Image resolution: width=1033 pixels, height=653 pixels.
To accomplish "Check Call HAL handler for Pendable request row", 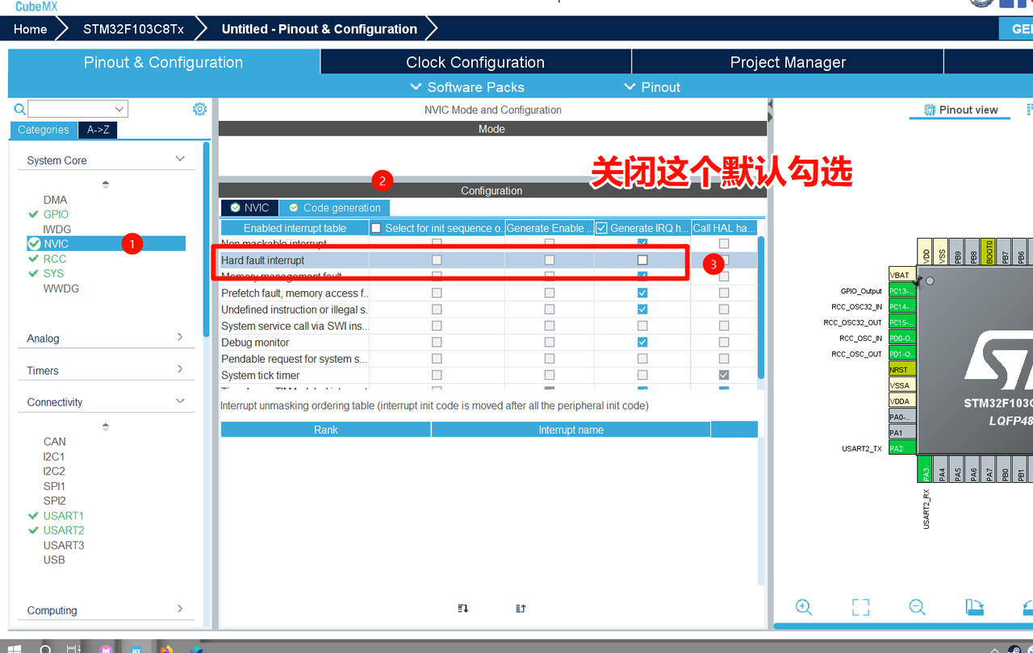I will tap(724, 359).
